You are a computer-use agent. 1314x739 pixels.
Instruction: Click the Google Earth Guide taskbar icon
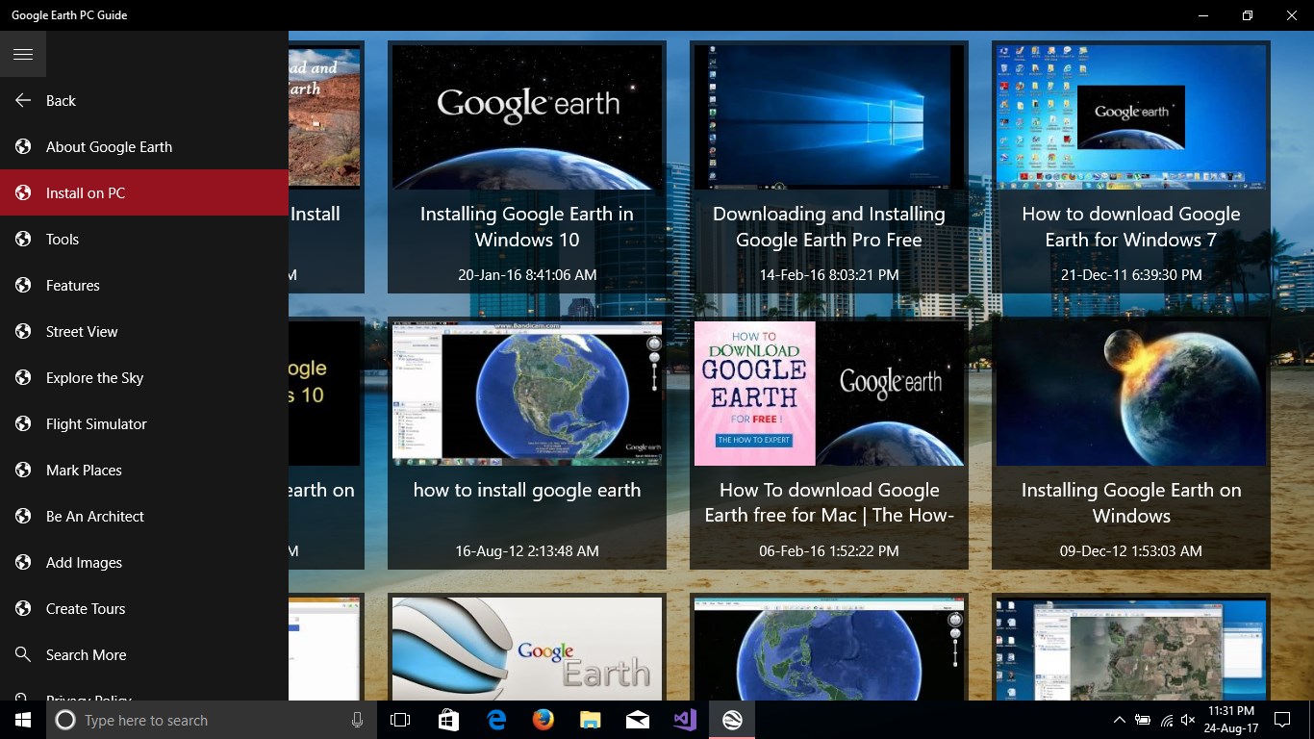pyautogui.click(x=732, y=720)
